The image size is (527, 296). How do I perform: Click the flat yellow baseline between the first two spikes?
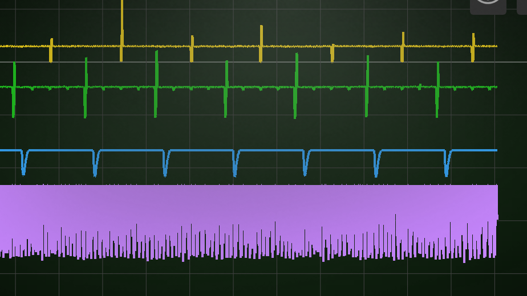[86, 46]
